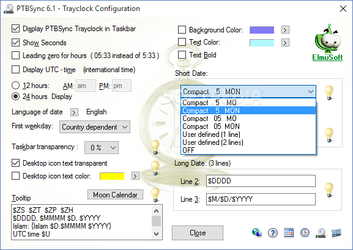
Task: Select 'Compact 5 MO' list option
Action: tap(248, 103)
